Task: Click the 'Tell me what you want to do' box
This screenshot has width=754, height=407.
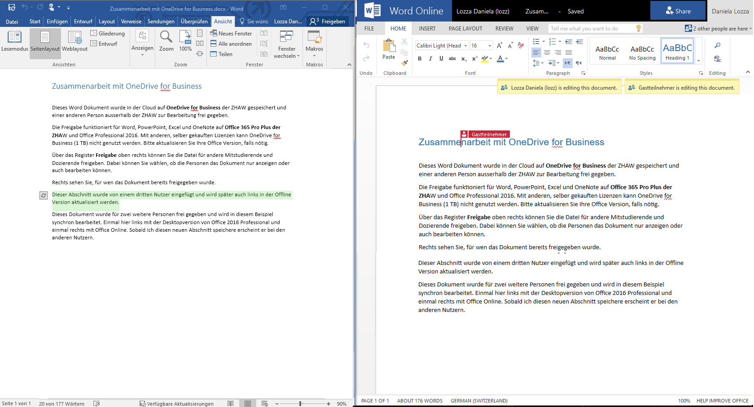Action: pos(596,28)
